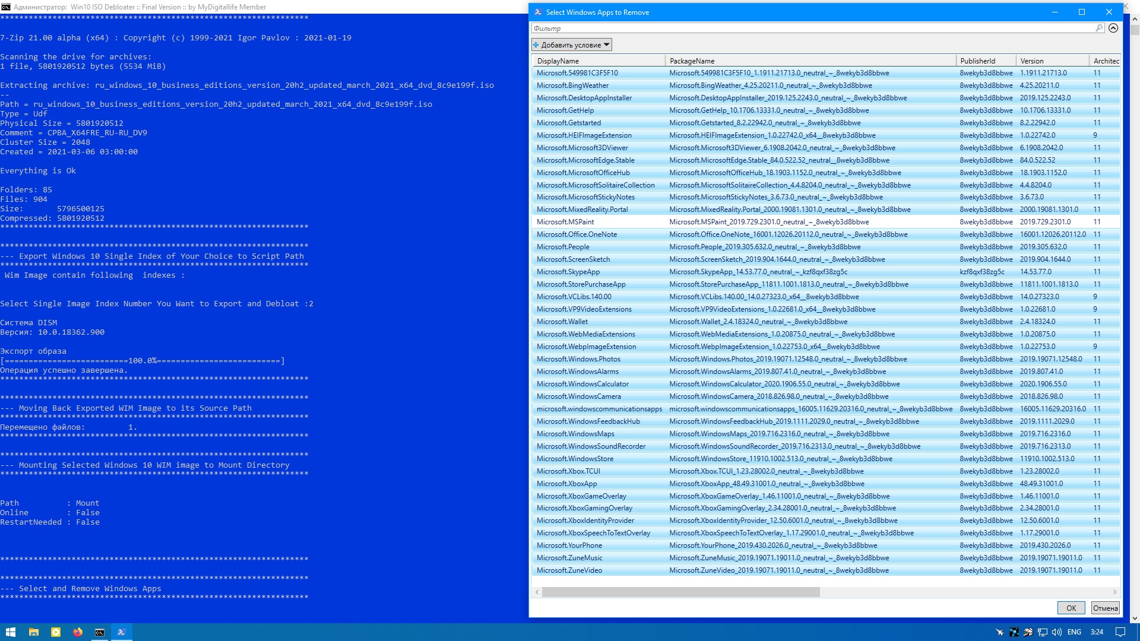Open the blue molecule tray icon
The image size is (1140, 641).
(1014, 632)
